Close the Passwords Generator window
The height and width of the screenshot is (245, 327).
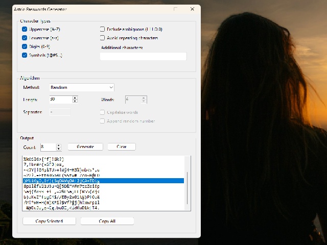tap(192, 9)
